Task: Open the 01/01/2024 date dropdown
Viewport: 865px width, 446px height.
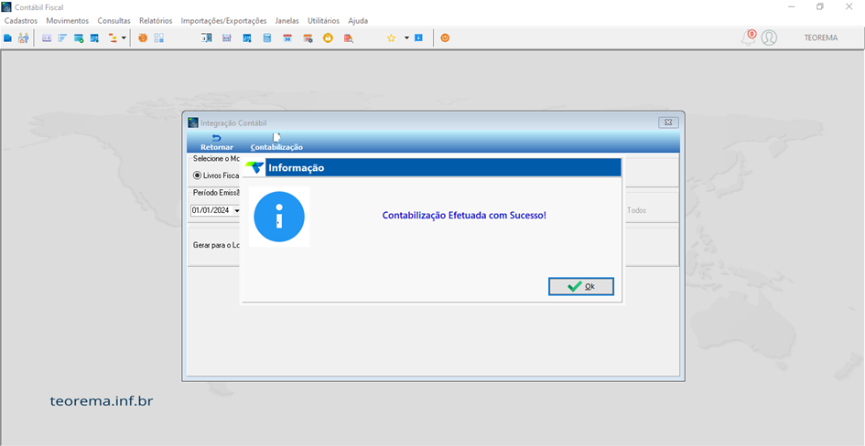Action: coord(237,210)
